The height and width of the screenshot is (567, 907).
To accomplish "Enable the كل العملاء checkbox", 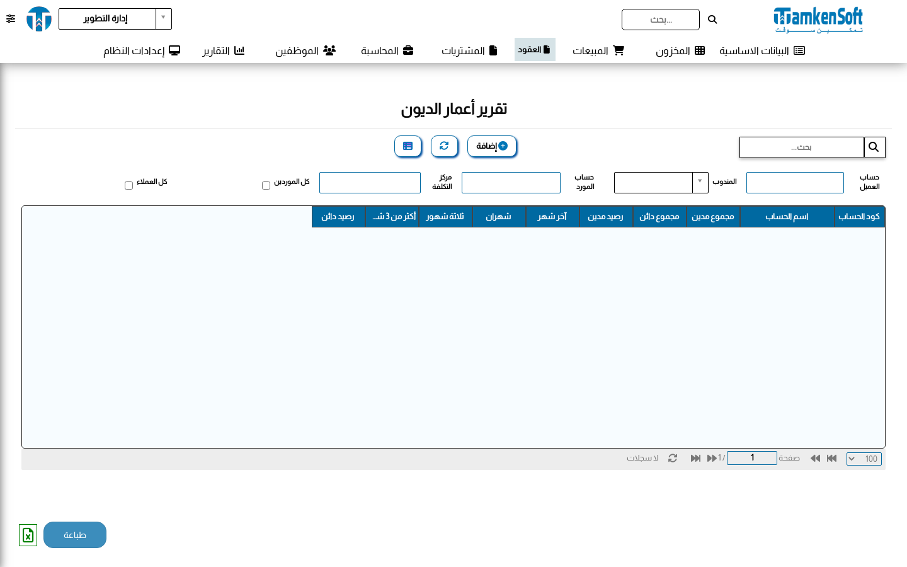I will [x=128, y=186].
